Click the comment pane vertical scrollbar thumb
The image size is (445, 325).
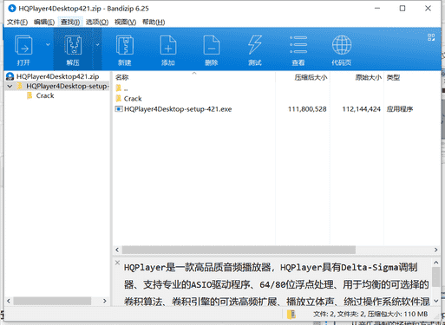tap(435, 277)
